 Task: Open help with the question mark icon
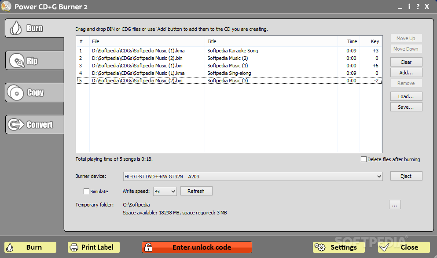418,7
